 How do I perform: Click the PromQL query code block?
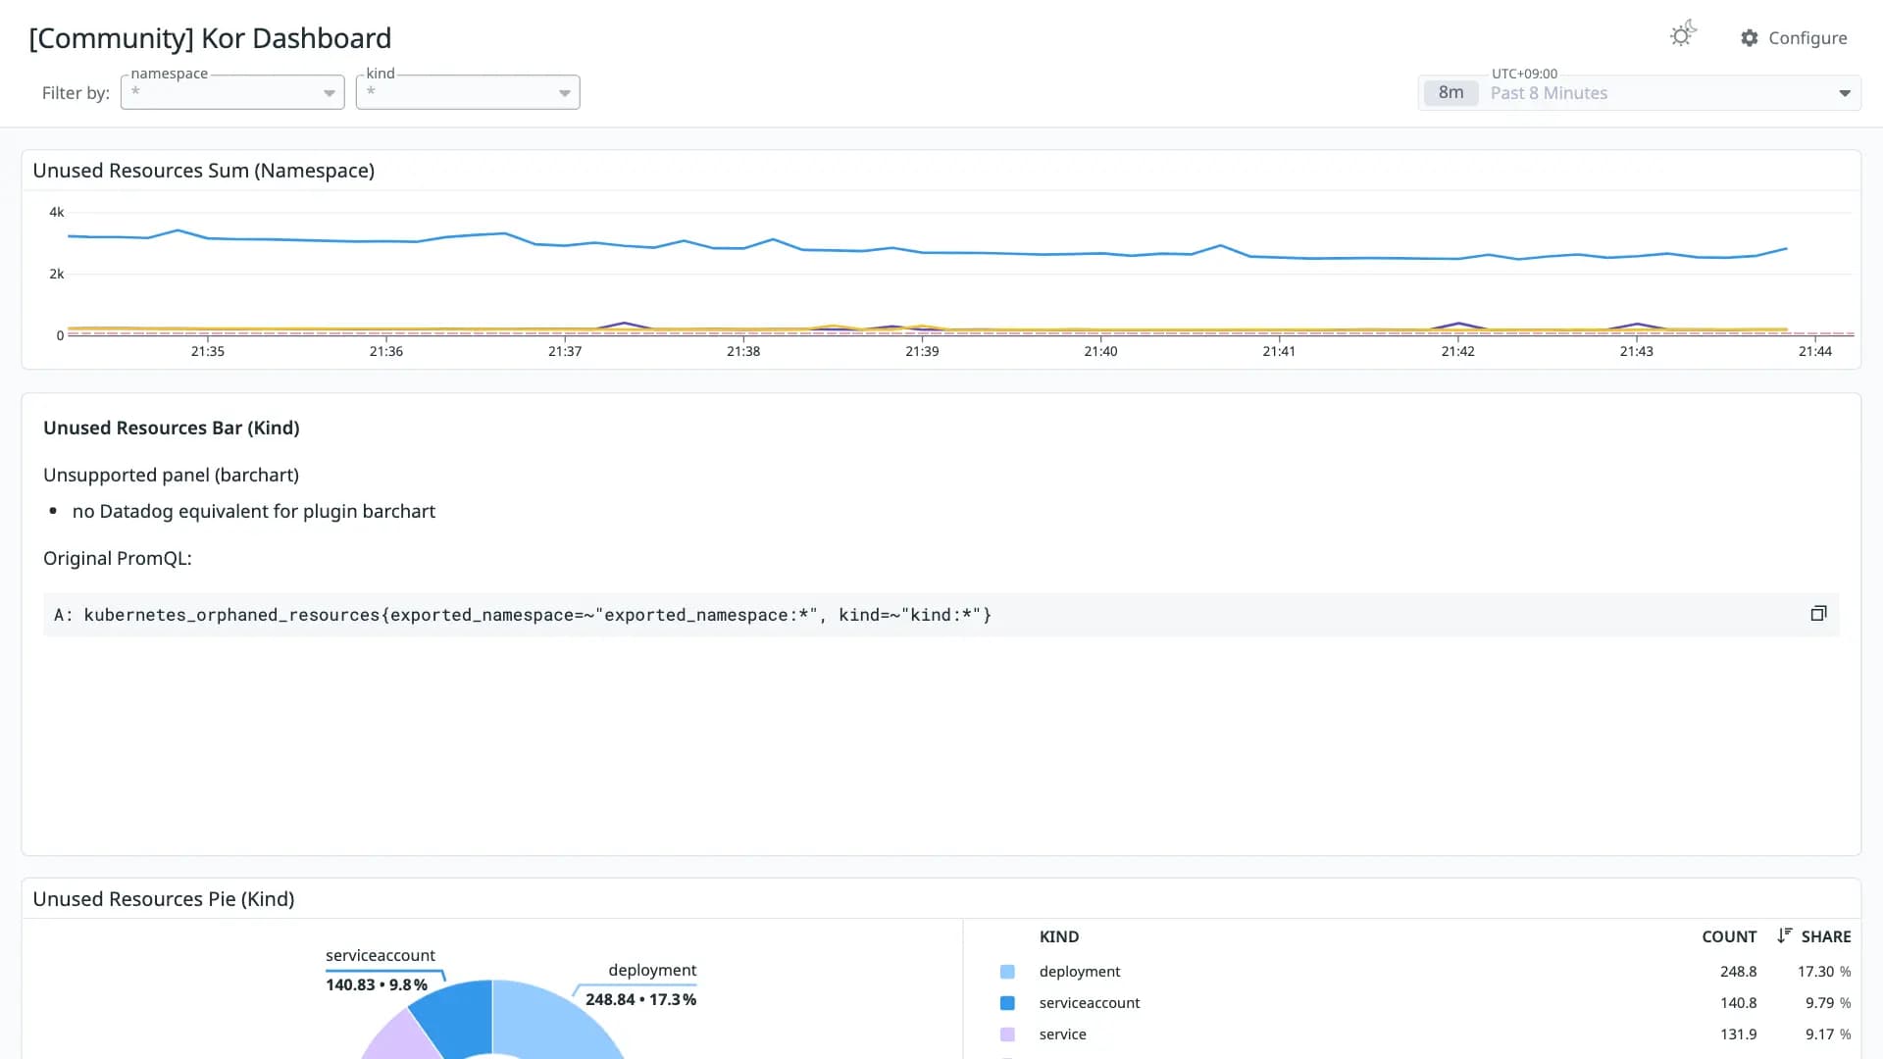click(x=941, y=615)
